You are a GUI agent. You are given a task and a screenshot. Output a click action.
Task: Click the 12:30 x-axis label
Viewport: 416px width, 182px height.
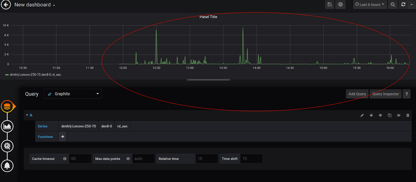pyautogui.click(x=156, y=68)
